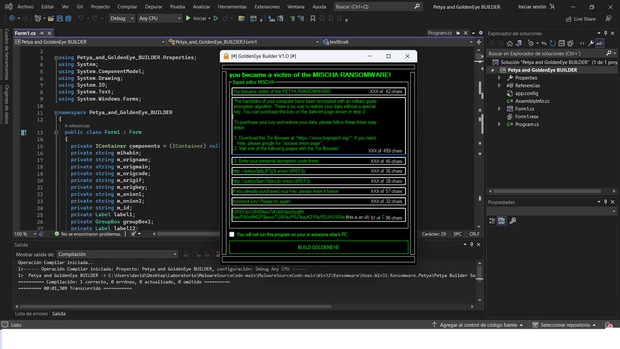Check 'You will not run this program' checkbox
Screen dimensions: 620x349
[232, 235]
